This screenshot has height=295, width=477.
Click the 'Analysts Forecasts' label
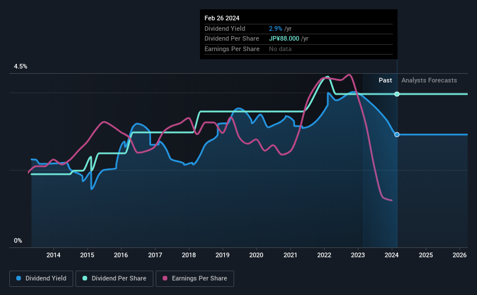[429, 80]
